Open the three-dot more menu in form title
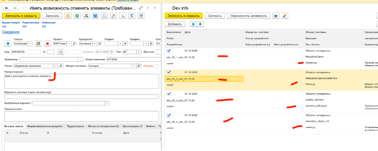The image size is (378, 151). click(x=147, y=8)
